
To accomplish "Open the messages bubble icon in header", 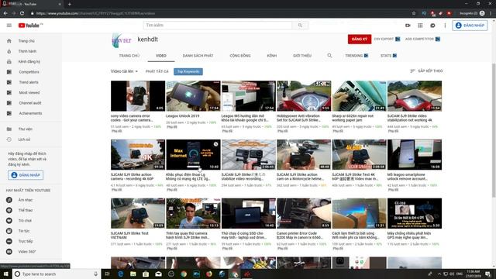I will (432, 26).
